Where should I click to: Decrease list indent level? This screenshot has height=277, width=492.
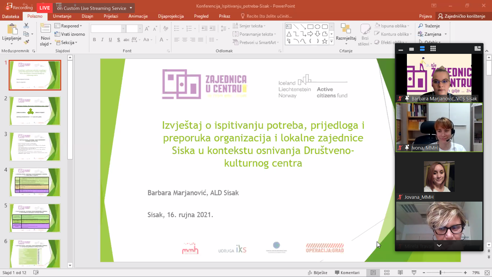click(204, 28)
